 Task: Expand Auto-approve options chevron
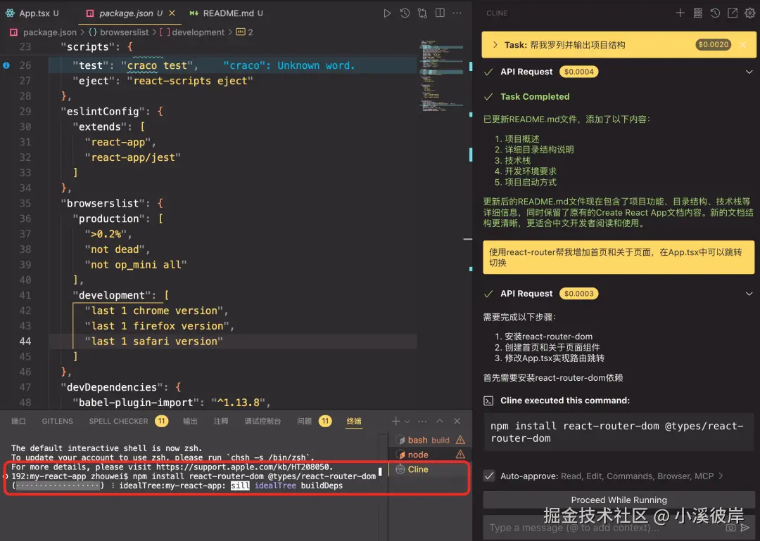721,476
